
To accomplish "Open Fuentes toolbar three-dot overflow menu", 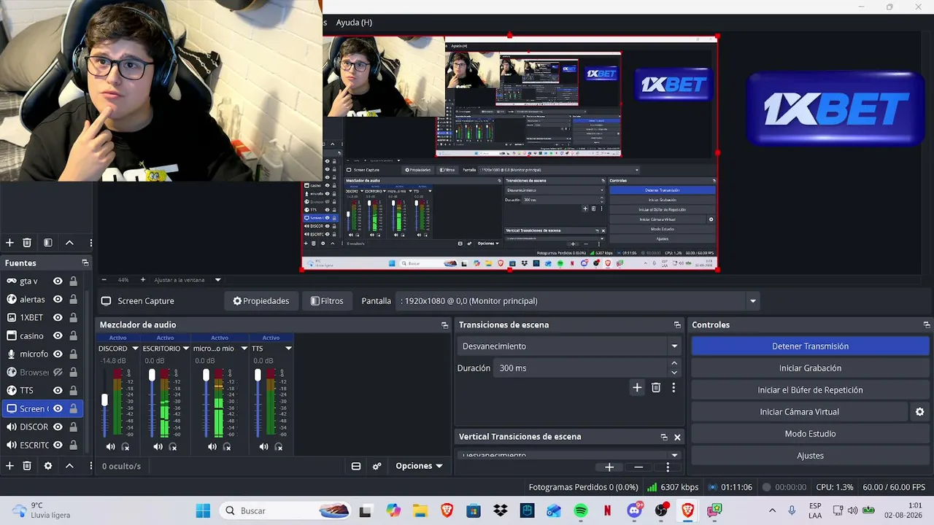I will click(x=90, y=465).
